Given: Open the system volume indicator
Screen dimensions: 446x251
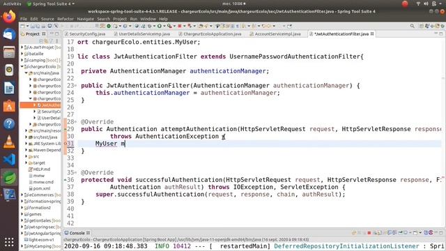Looking at the screenshot, I should pyautogui.click(x=426, y=3).
